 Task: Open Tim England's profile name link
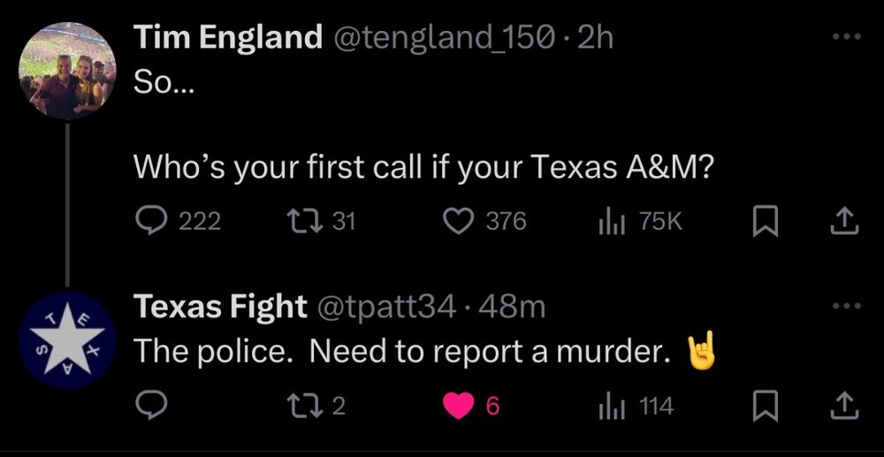pos(227,39)
